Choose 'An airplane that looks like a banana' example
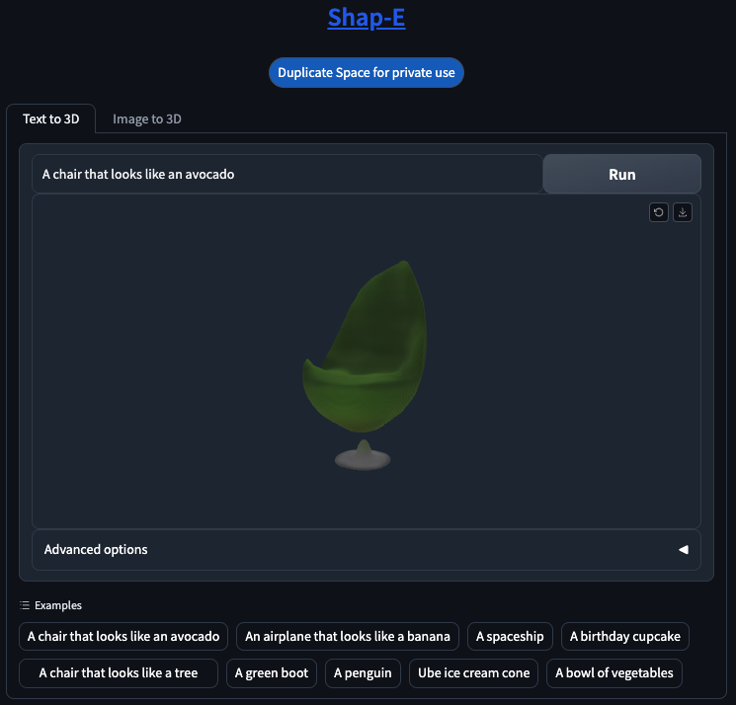 (x=348, y=636)
